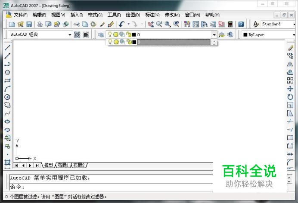Toggle lock icon for layer 0 in list
Image resolution: width=298 pixels, height=203 pixels.
click(x=129, y=42)
